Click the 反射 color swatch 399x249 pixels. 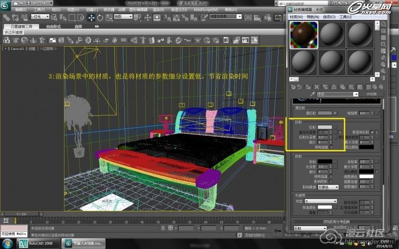324,127
